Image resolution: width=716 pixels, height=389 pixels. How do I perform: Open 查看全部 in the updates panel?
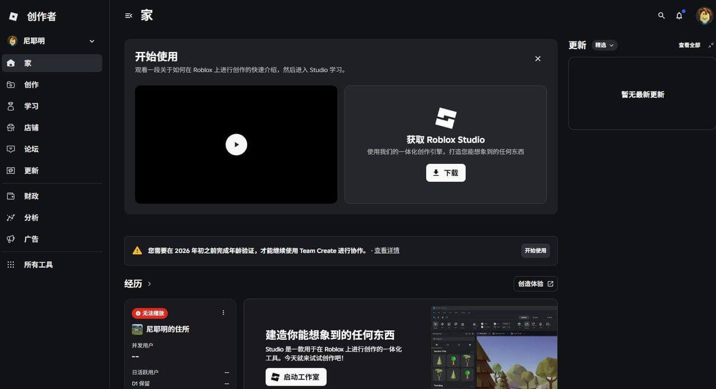[689, 45]
